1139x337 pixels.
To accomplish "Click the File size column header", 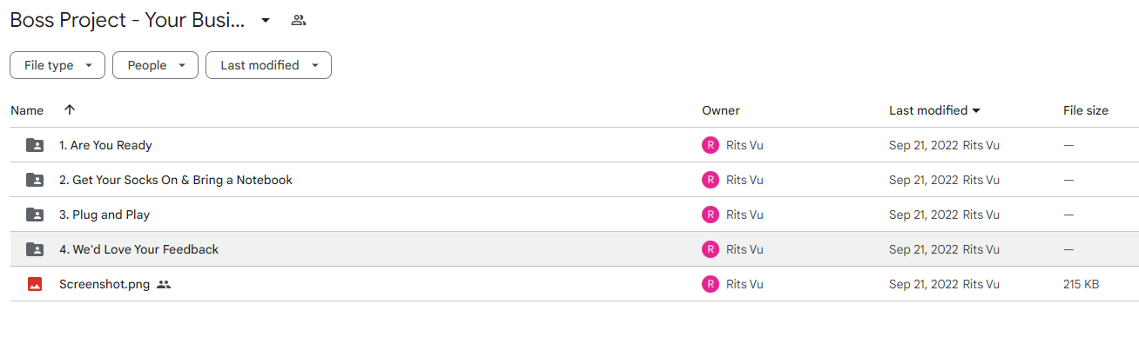I will point(1086,110).
